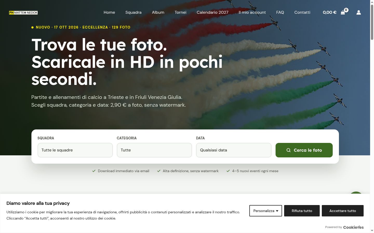Click 'Download immediato via email' text
The width and height of the screenshot is (374, 233).
(x=124, y=171)
